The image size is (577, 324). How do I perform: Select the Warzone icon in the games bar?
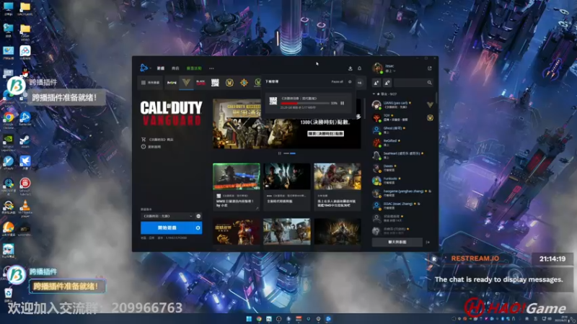[x=215, y=83]
